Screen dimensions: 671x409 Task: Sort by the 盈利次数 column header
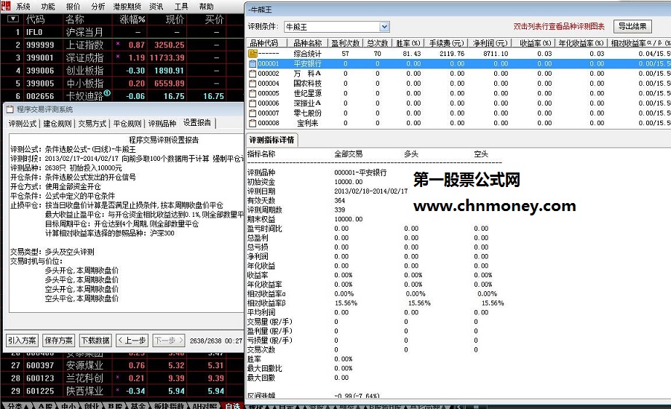pos(346,43)
